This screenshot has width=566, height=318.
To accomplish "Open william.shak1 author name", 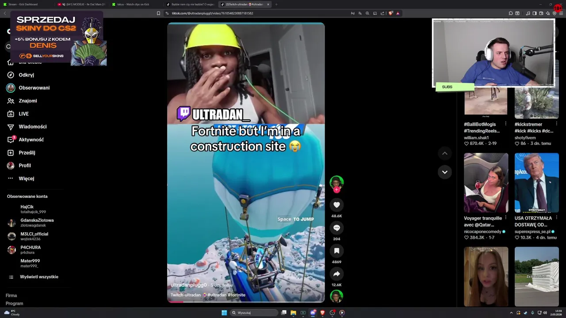I will 476,138.
